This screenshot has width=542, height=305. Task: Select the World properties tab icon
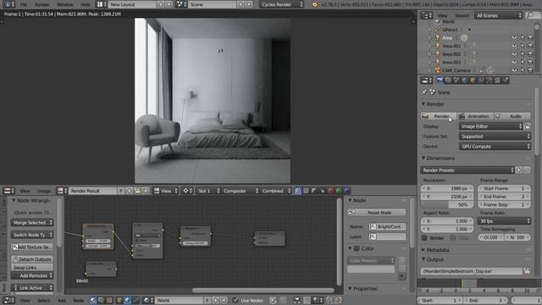(465, 80)
